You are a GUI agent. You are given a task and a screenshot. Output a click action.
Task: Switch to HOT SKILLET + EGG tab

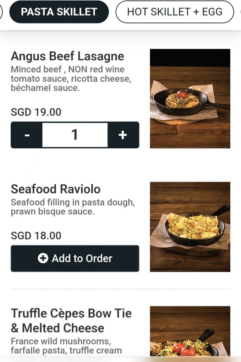[174, 12]
